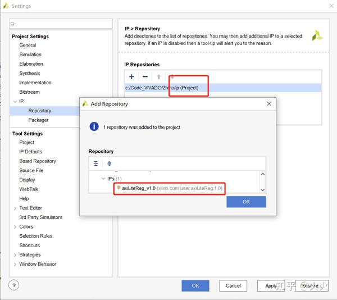Click the axiLiteReg_v1.0 IP entry
Image resolution: width=337 pixels, height=300 pixels.
pos(170,188)
